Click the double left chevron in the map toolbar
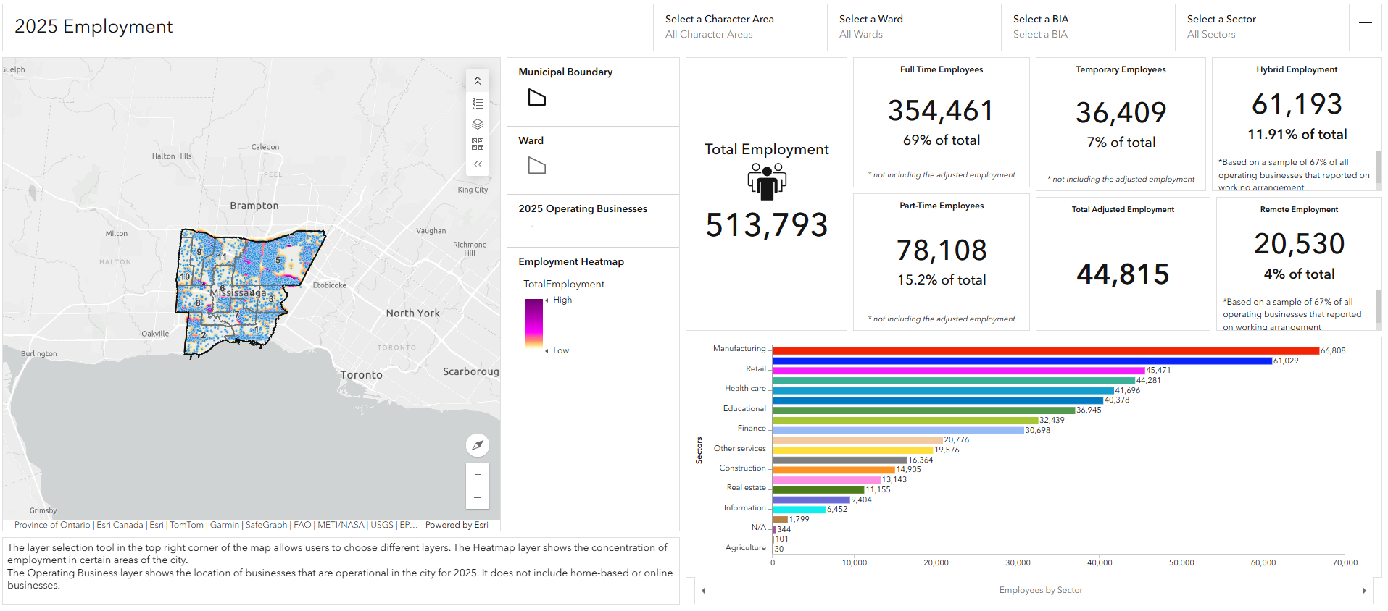 tap(478, 164)
